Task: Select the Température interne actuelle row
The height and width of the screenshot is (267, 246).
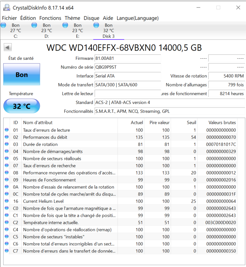Action: point(70,222)
